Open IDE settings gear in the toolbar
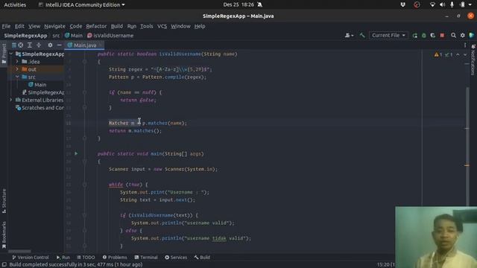The image size is (477, 268). coord(462,36)
